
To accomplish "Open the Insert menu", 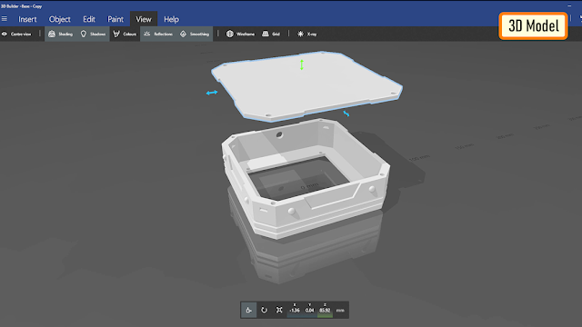I will pyautogui.click(x=27, y=19).
